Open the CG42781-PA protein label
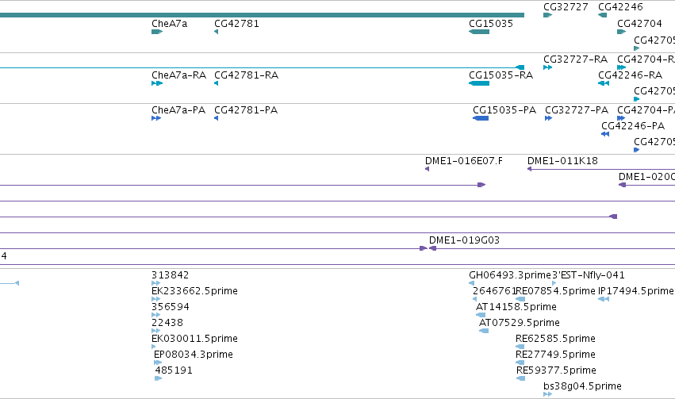 (x=246, y=110)
